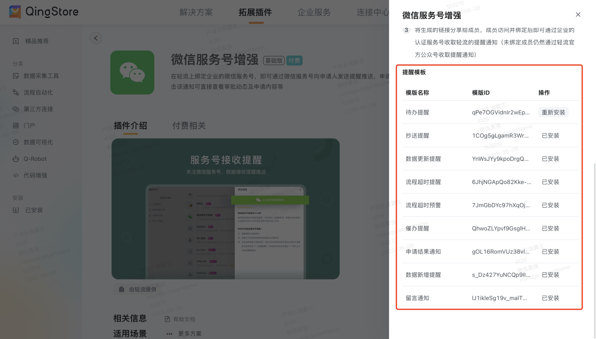The image size is (596, 339).
Task: Open the 解决方案 top menu
Action: pos(196,12)
